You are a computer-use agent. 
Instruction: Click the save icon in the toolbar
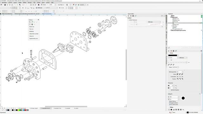[5, 5]
